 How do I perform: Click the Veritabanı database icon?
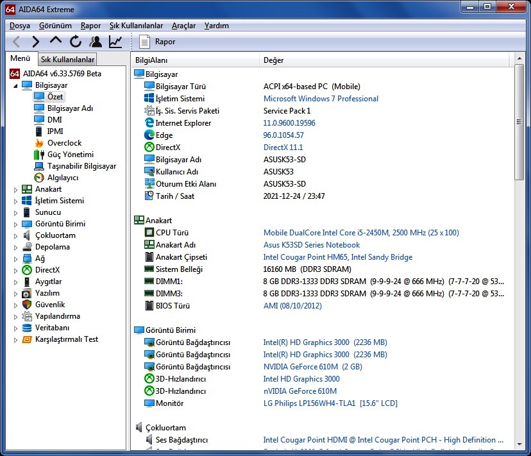pos(27,328)
